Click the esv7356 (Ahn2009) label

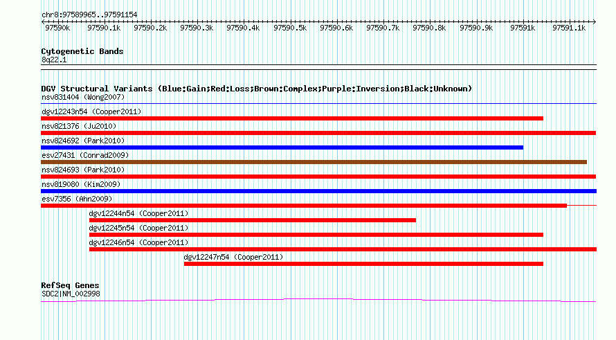tap(77, 199)
